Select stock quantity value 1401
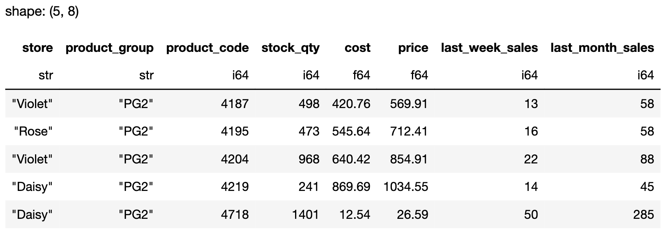 [305, 214]
